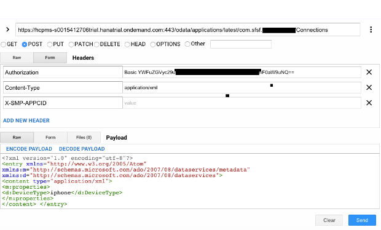
Task: Edit the Authorization header value field
Action: click(242, 72)
